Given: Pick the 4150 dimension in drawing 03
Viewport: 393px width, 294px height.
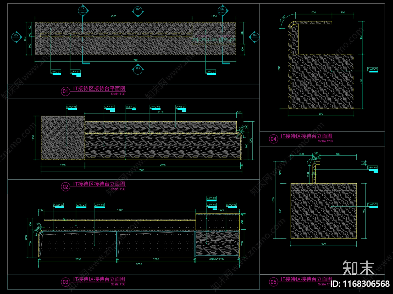Looking at the screenshot, I should 120,210.
